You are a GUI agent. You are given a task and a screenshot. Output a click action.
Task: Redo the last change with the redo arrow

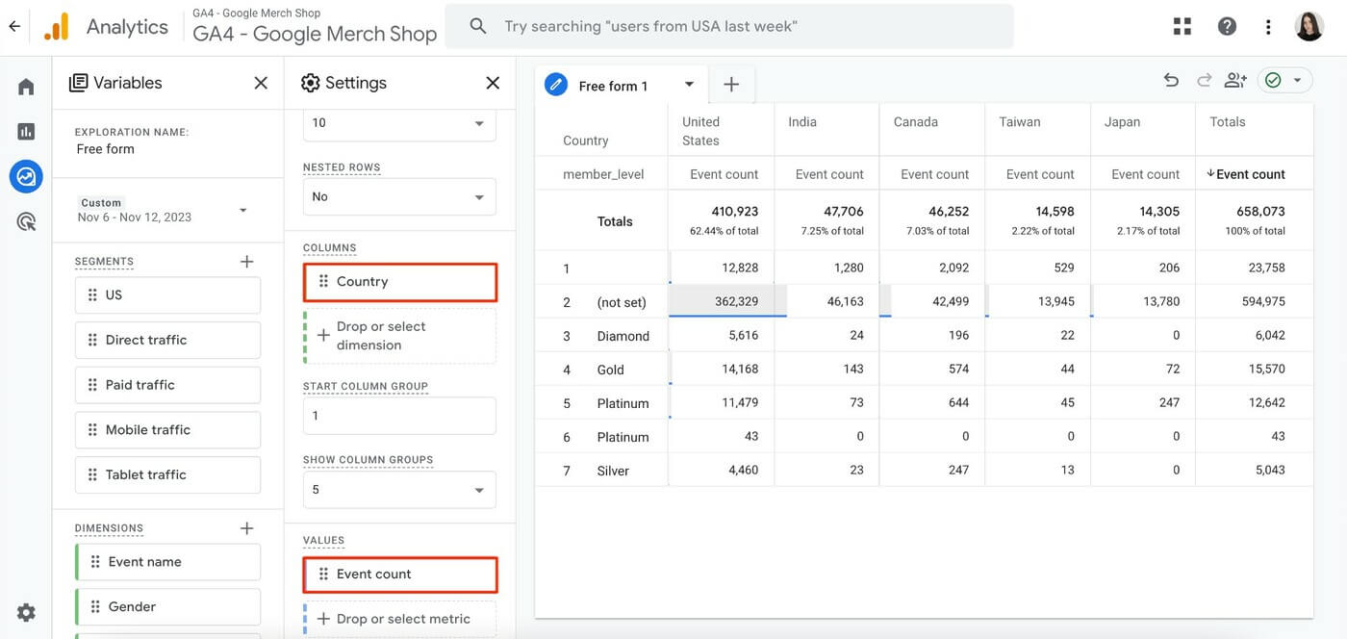pyautogui.click(x=1201, y=80)
